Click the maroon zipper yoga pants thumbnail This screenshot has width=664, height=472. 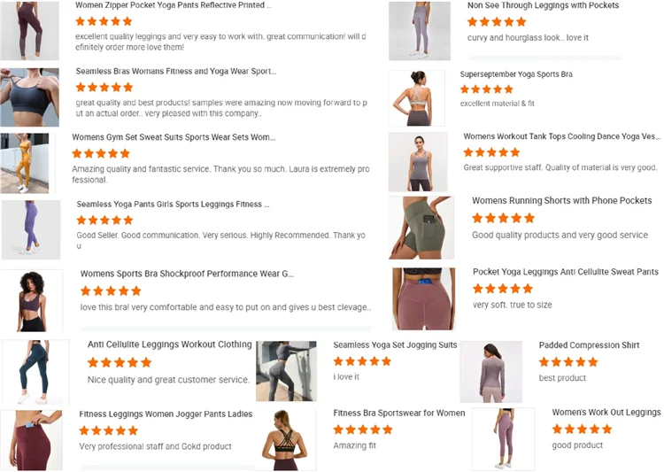pos(29,30)
